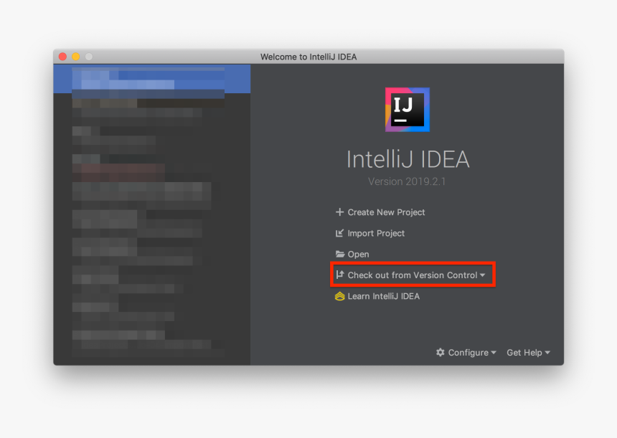
Task: Click the IntelliJ IDEA logo
Action: coord(407,110)
